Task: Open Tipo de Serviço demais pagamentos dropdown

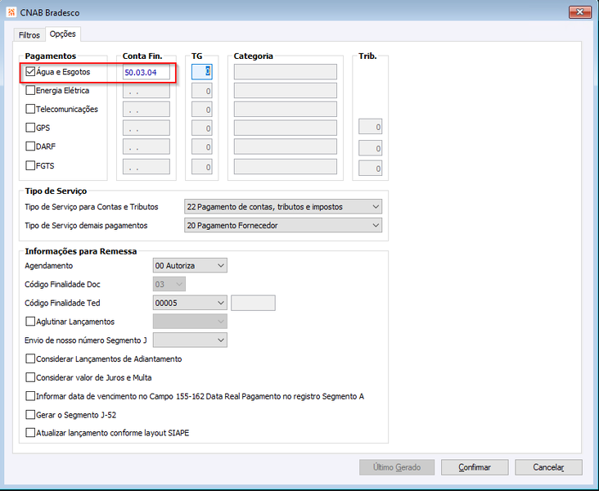Action: coord(283,225)
